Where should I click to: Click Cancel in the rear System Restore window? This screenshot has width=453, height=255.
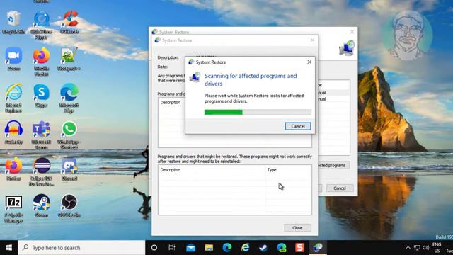(340, 188)
